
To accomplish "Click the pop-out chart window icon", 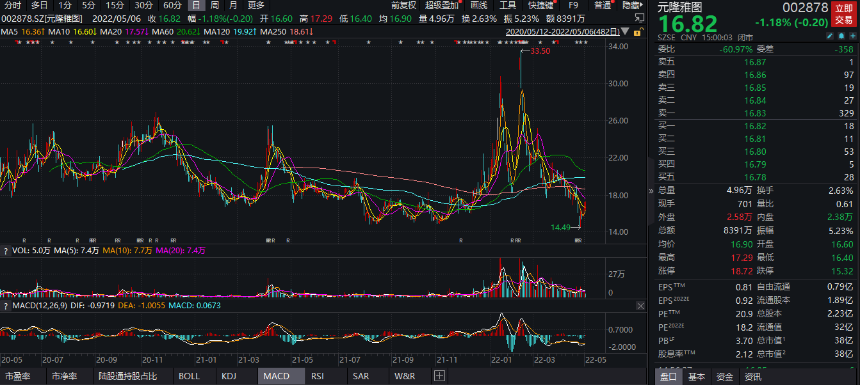I will pyautogui.click(x=638, y=18).
